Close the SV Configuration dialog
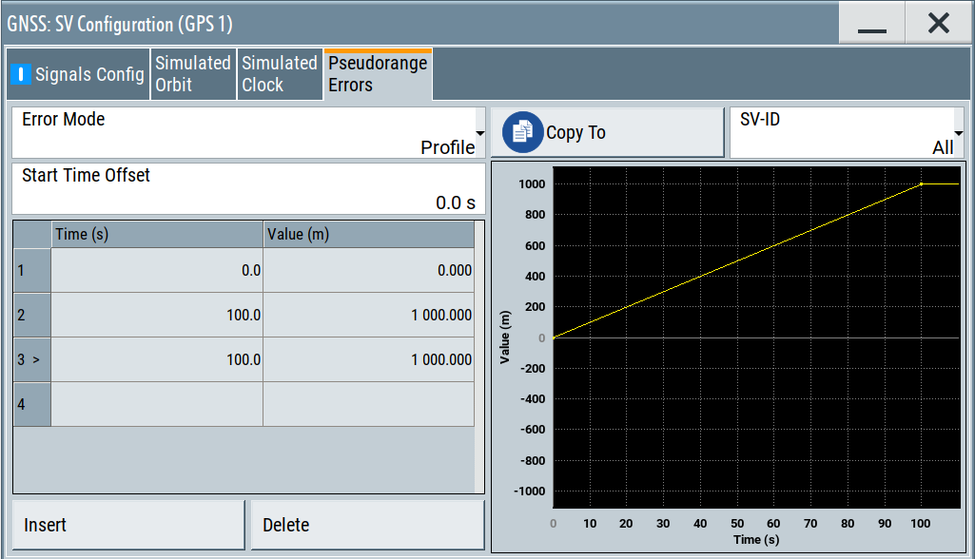 (x=938, y=23)
